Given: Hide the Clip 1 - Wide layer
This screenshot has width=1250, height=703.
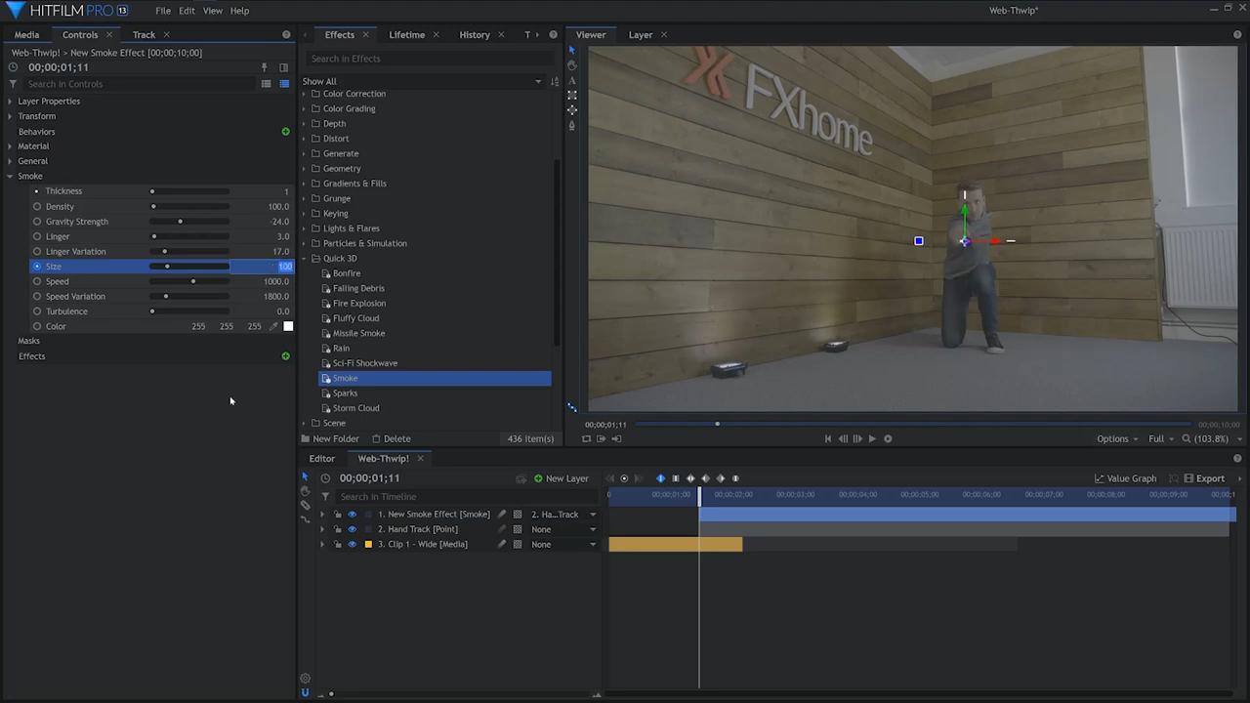Looking at the screenshot, I should click(x=353, y=544).
